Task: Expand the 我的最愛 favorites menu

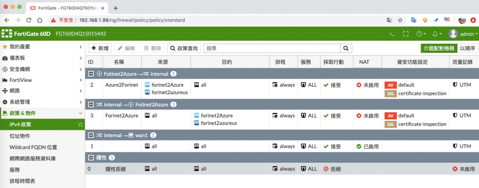Action: (43, 47)
